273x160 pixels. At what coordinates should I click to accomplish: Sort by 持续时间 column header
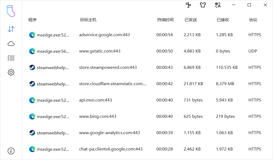[x=165, y=20]
